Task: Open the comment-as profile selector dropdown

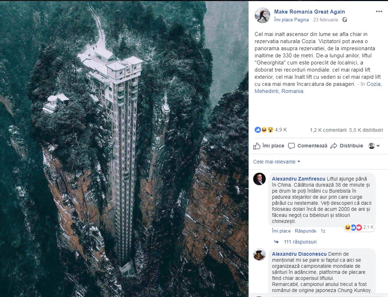Action: (374, 146)
